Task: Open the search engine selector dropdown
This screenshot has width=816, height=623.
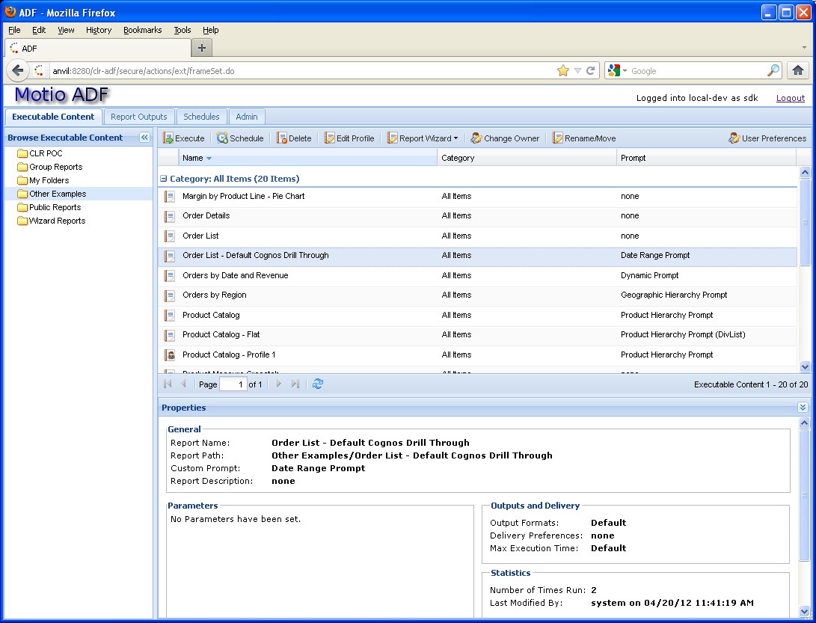Action: tap(625, 70)
